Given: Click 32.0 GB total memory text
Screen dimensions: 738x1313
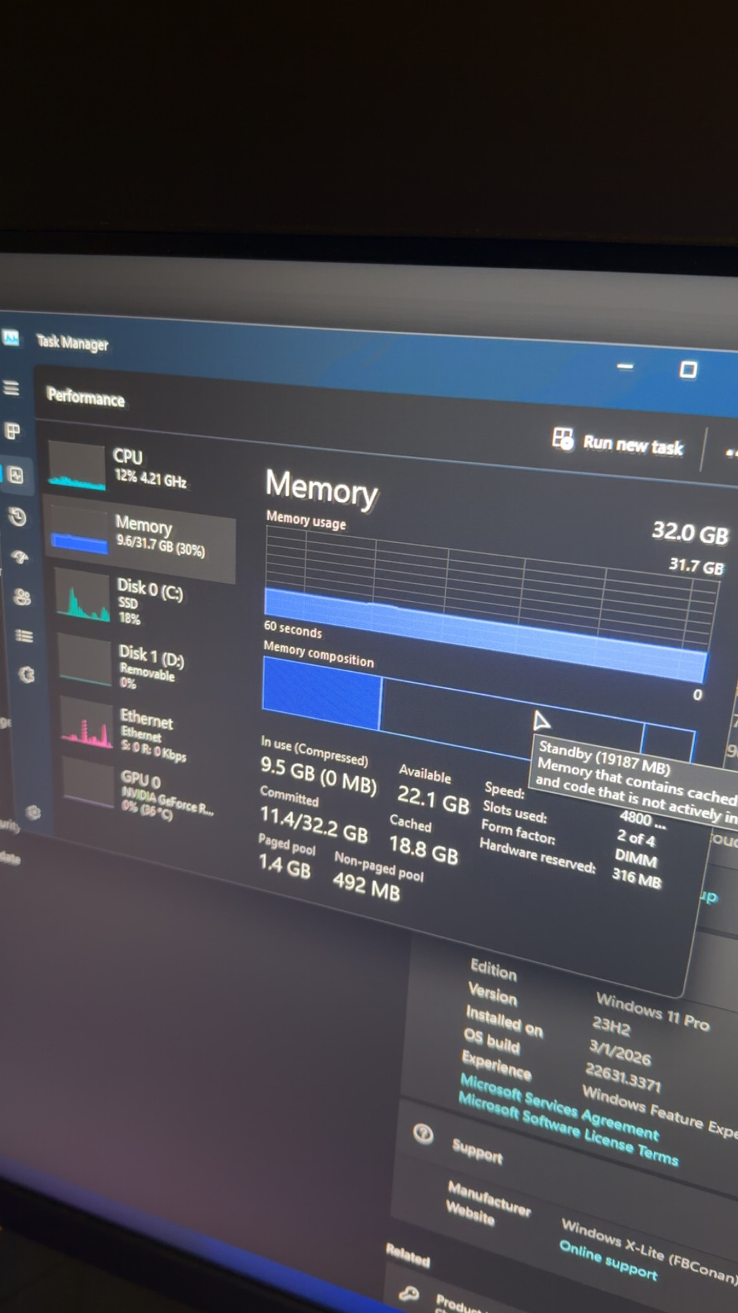Looking at the screenshot, I should [x=690, y=532].
